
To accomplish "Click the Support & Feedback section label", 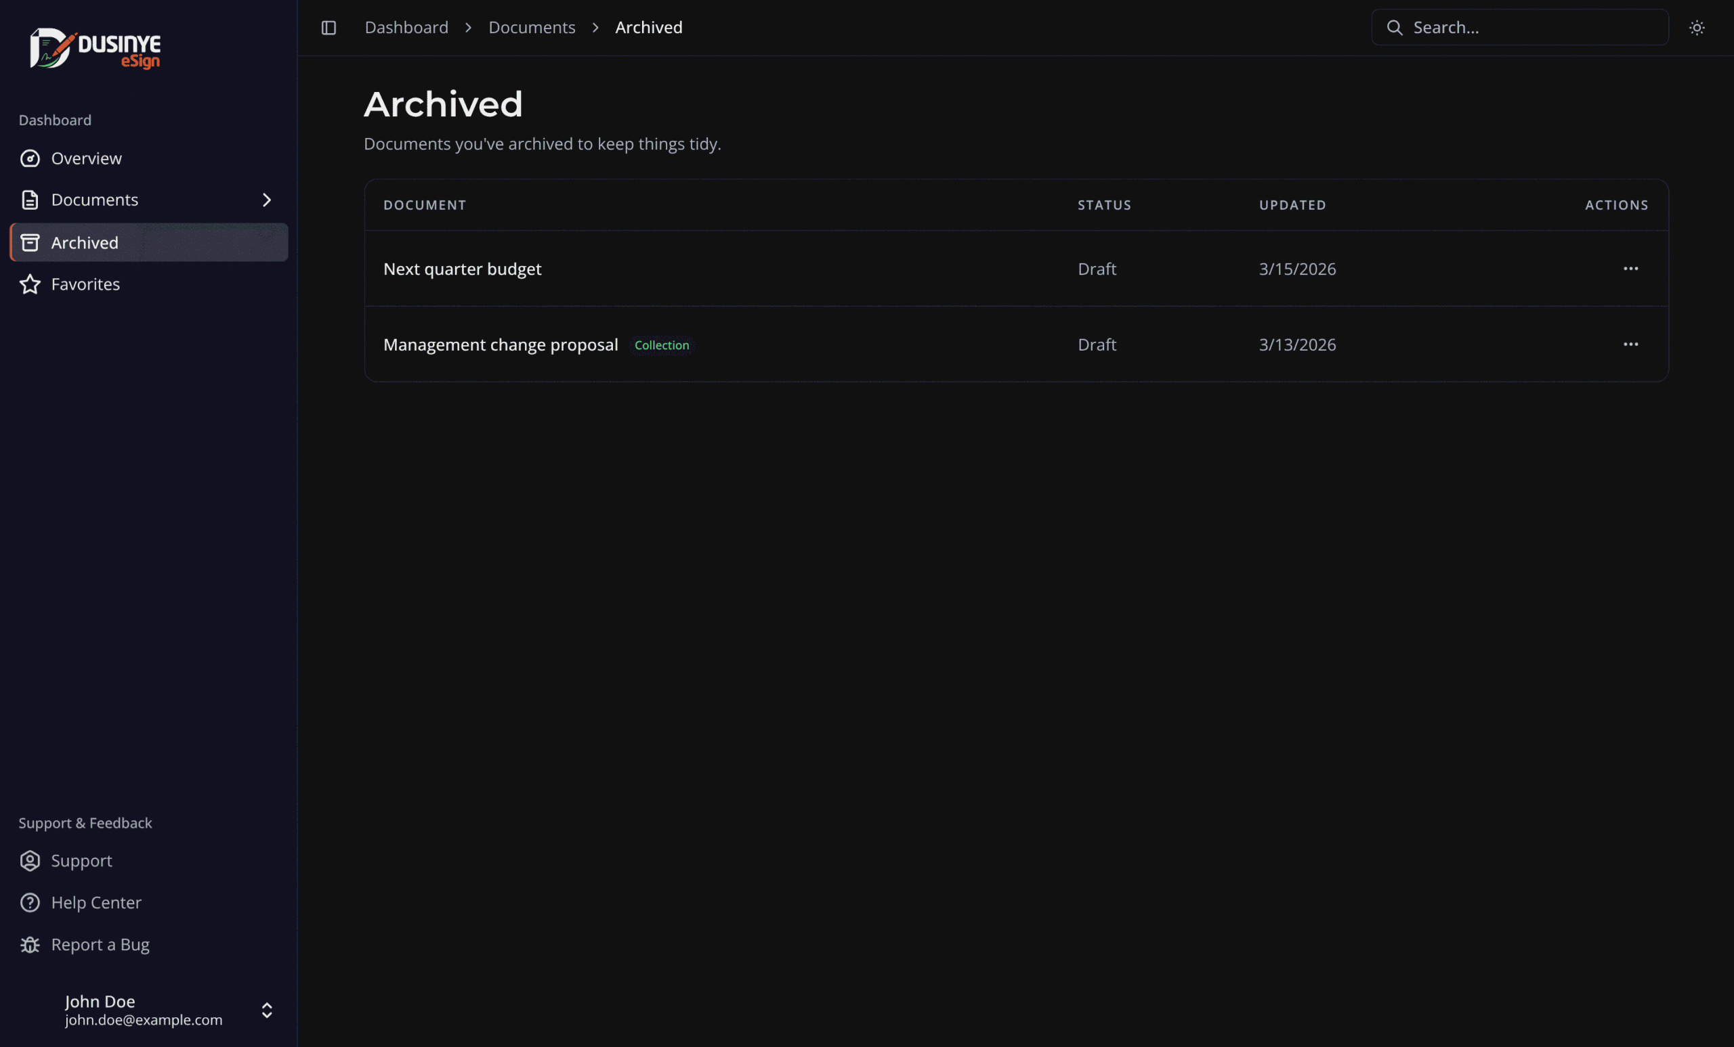I will 85,824.
